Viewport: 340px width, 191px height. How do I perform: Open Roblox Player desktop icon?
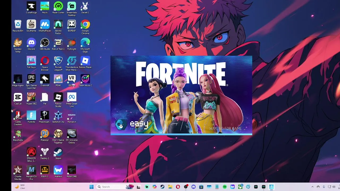[x=85, y=62]
